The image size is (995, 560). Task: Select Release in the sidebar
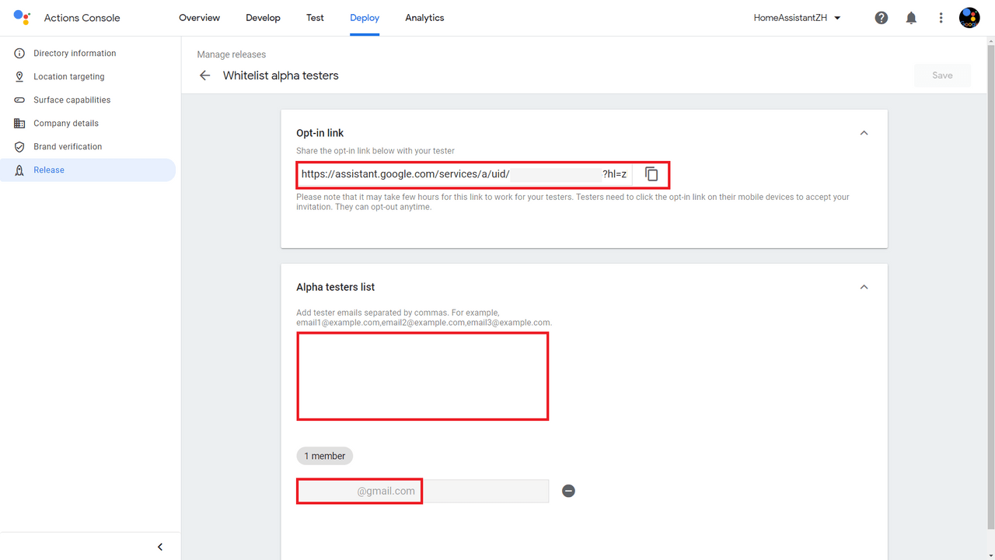[x=88, y=170]
